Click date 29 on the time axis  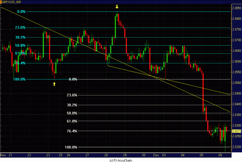click(x=125, y=155)
